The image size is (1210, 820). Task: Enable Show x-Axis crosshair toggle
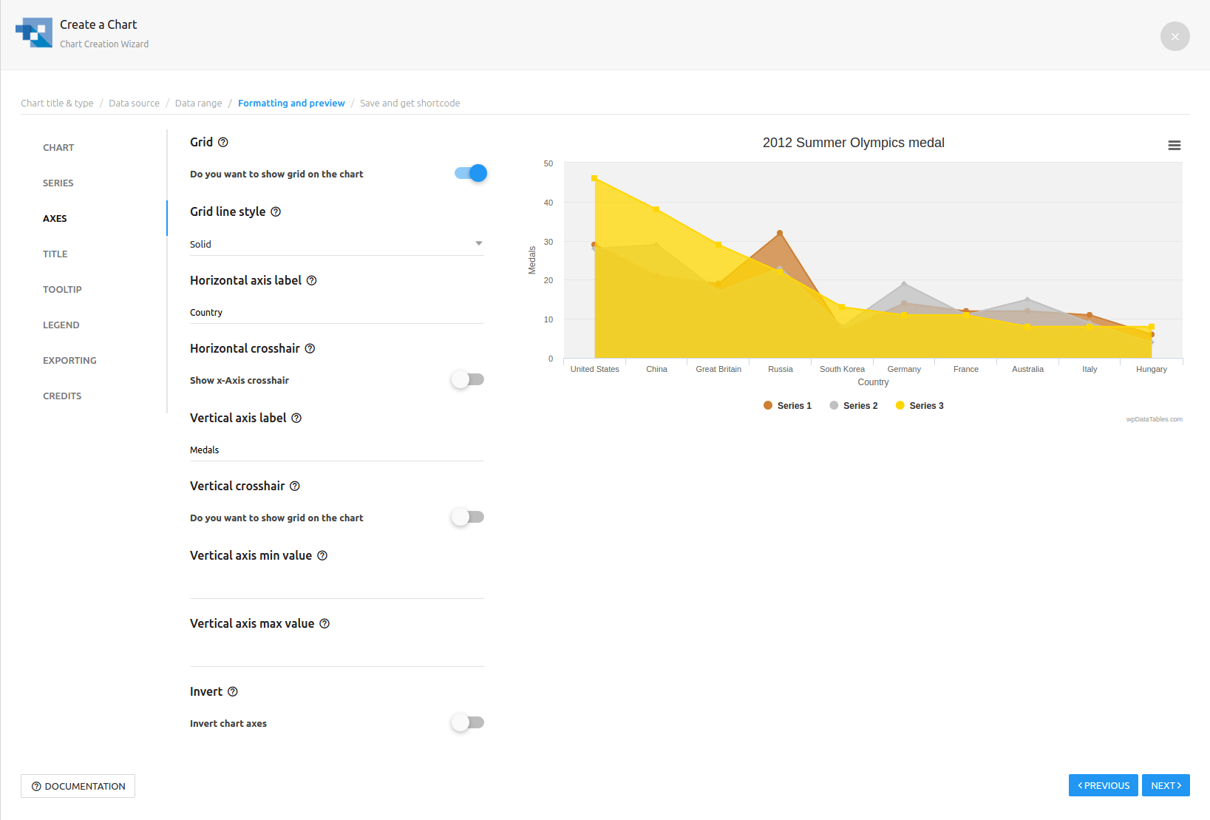tap(468, 379)
